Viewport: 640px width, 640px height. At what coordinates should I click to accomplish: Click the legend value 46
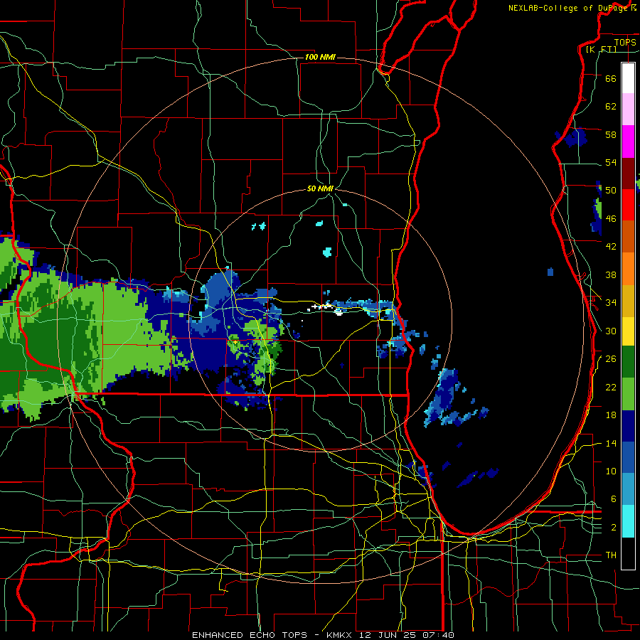(x=611, y=219)
